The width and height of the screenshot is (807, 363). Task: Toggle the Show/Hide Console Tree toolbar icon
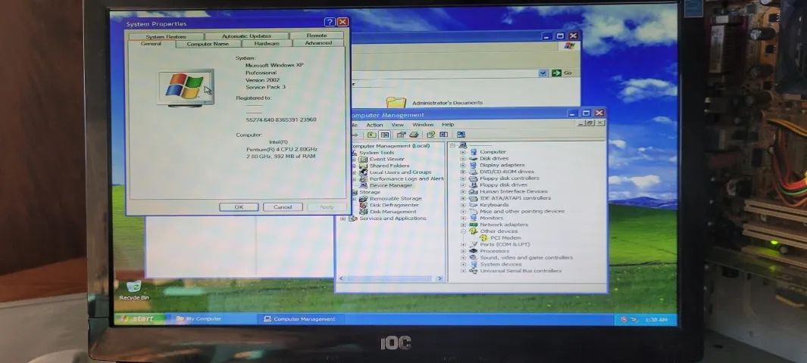click(x=384, y=135)
